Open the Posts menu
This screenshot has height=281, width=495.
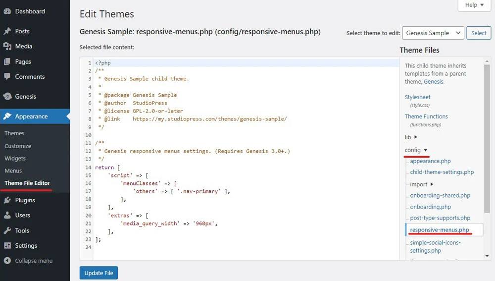(x=22, y=31)
